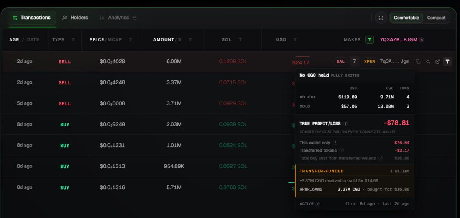Viewport: 460px width, 218px height.
Task: Open the USD column filter
Action: tap(295, 39)
